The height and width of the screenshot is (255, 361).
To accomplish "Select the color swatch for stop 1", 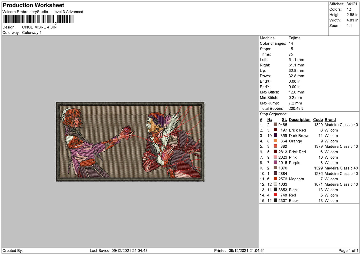I will coord(275,125).
